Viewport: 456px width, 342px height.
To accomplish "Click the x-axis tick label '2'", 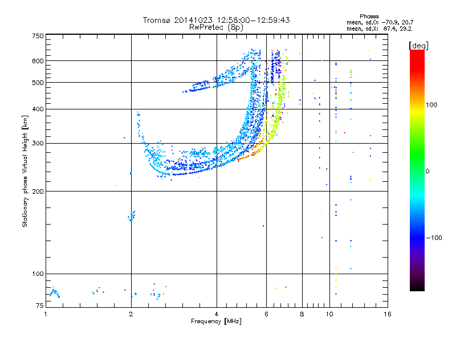I will click(x=131, y=314).
